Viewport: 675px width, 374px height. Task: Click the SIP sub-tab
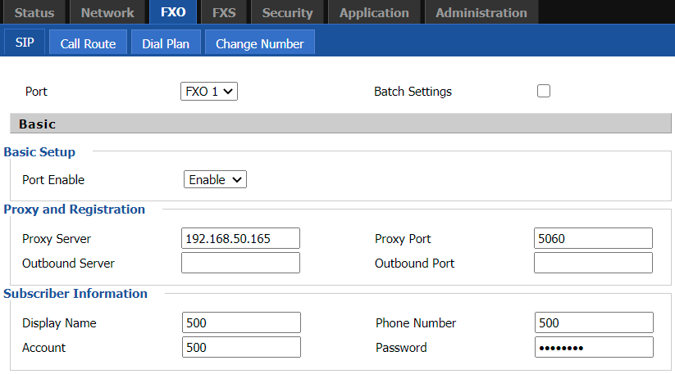tap(25, 43)
